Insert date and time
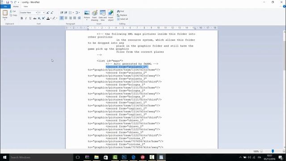 pyautogui.click(x=103, y=16)
